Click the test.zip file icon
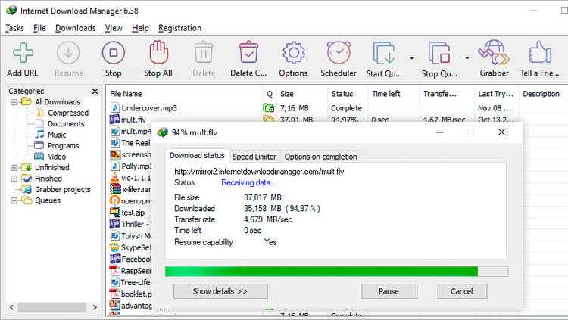 pos(115,212)
